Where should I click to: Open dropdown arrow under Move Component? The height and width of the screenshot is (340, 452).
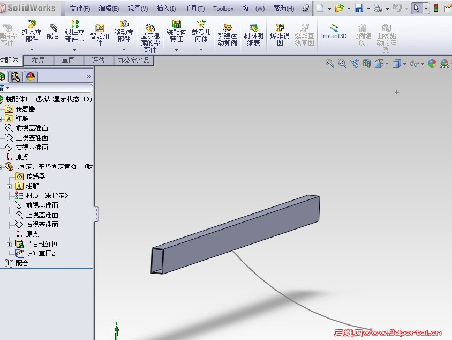(124, 50)
